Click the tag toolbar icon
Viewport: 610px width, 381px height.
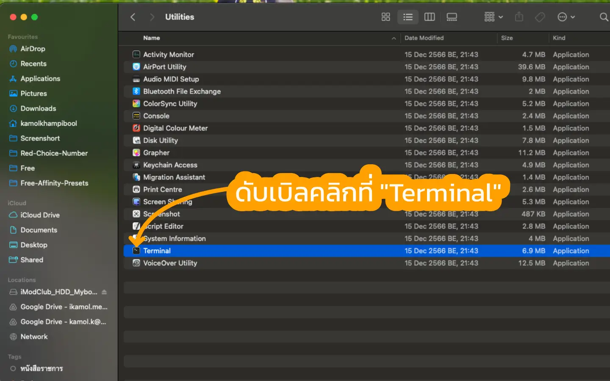click(x=540, y=17)
